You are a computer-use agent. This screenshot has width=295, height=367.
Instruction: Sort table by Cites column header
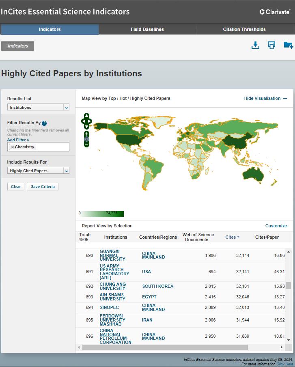pyautogui.click(x=230, y=237)
